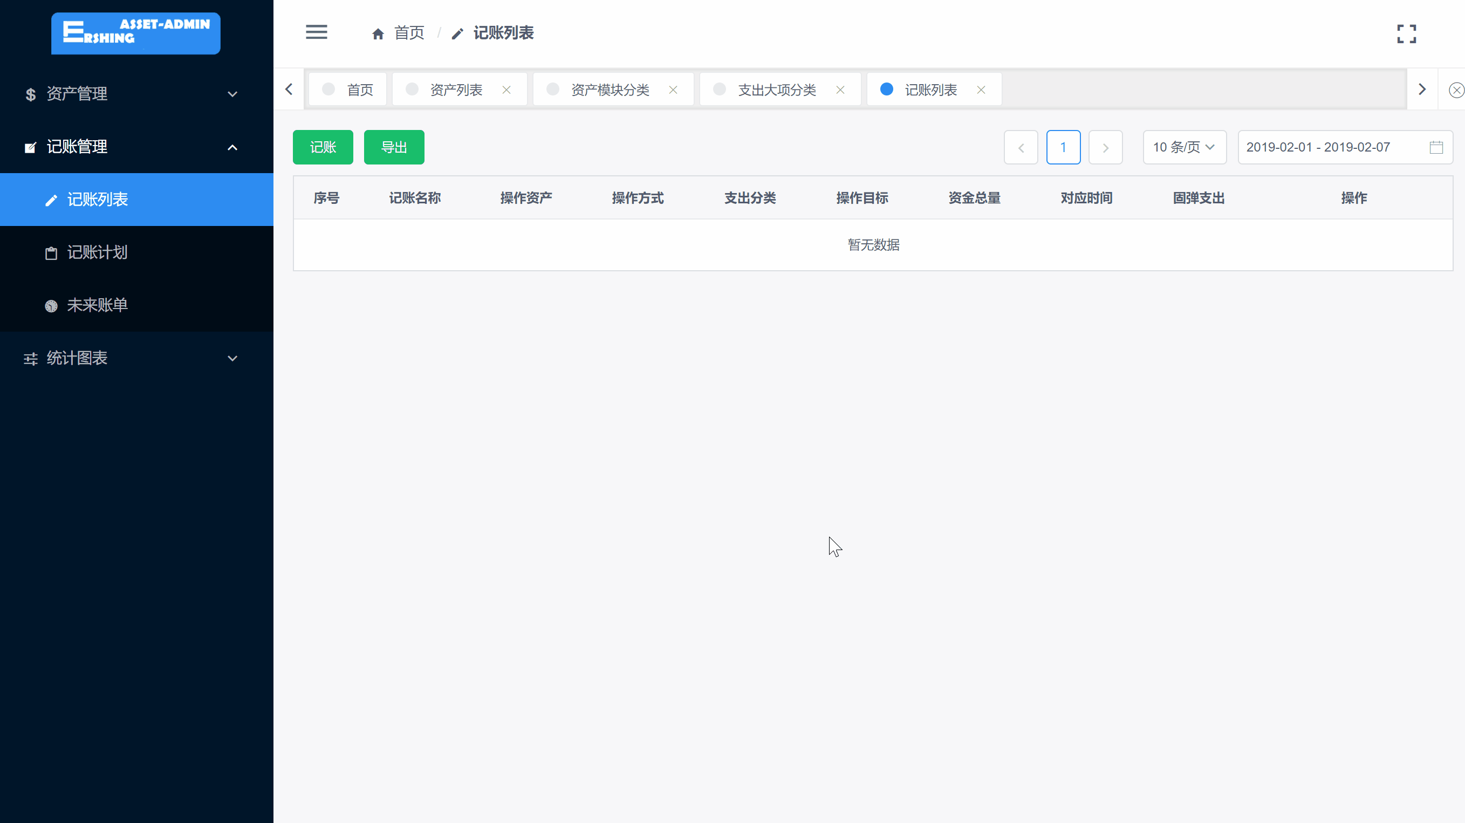Open the 10条/页 page size dropdown
The width and height of the screenshot is (1465, 823).
click(1184, 147)
